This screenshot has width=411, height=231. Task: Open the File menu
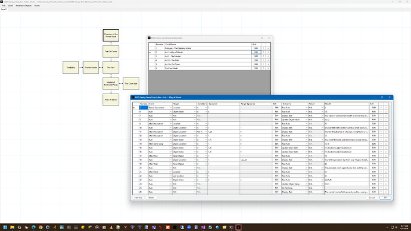[x=4, y=5]
